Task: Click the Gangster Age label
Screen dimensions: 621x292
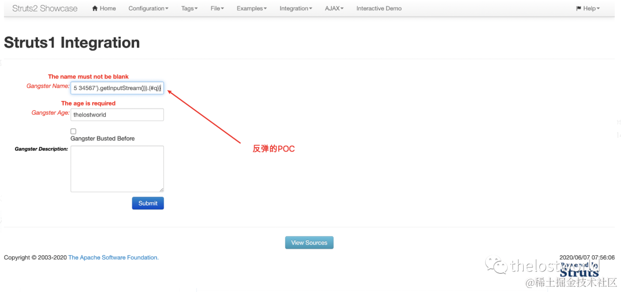Action: (50, 112)
